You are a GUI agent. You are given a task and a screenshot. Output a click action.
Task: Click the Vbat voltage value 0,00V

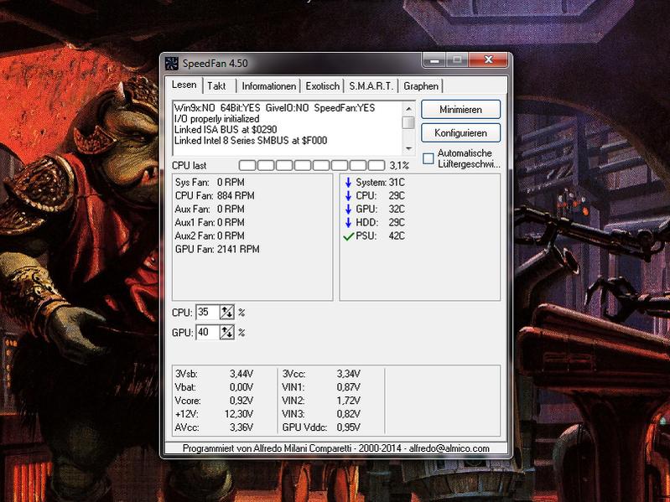tap(242, 386)
